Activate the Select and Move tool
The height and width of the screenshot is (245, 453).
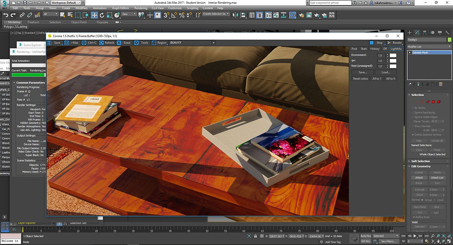[94, 15]
